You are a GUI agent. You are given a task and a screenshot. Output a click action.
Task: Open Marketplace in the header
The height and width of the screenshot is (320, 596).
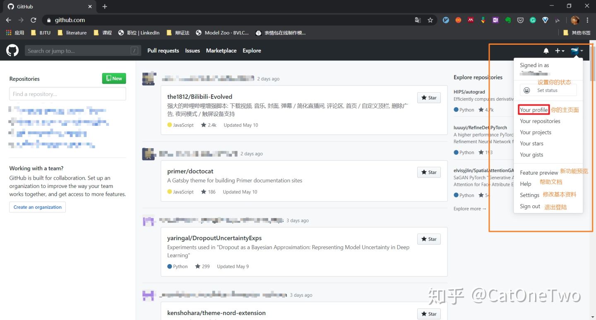(x=221, y=51)
